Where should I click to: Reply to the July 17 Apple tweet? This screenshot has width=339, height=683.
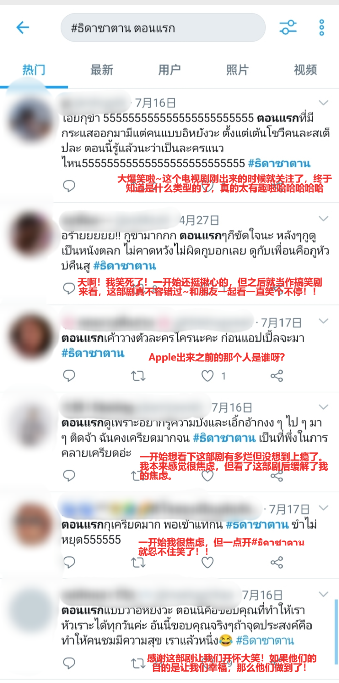click(x=69, y=376)
